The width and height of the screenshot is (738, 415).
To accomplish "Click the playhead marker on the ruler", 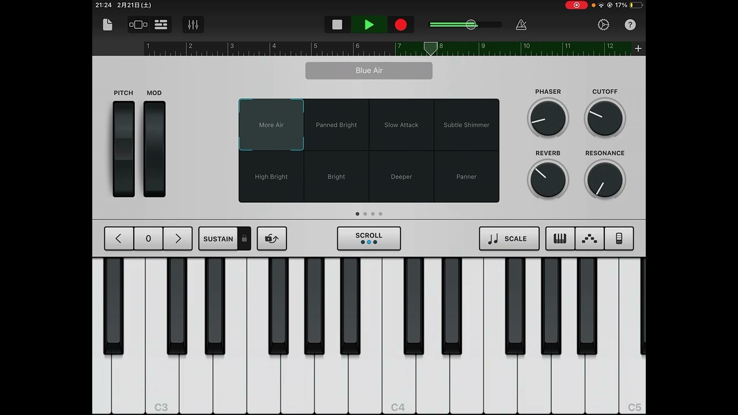I will (430, 48).
